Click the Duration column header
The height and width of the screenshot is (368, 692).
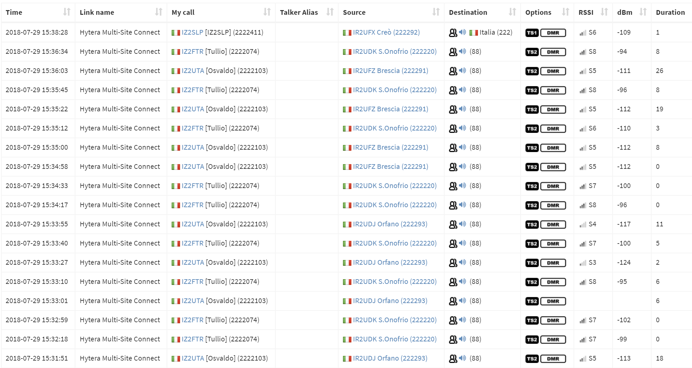pos(670,12)
